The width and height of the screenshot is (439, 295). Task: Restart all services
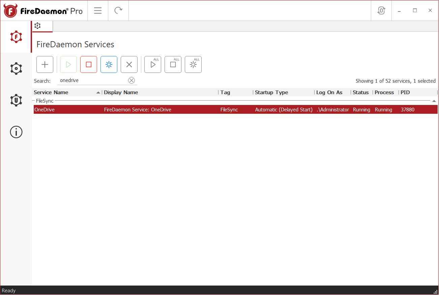coord(193,64)
